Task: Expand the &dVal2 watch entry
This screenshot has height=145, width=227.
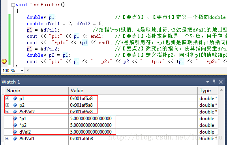Action: click(x=7, y=112)
